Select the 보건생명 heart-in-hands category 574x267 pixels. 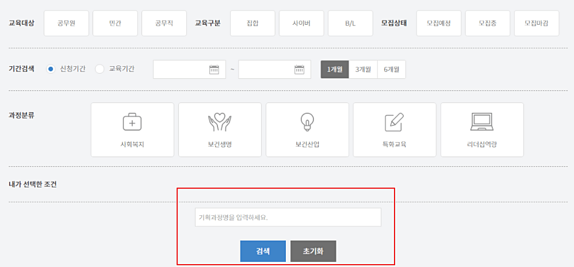click(x=220, y=129)
